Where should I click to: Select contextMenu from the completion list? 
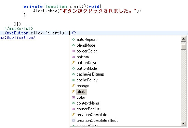tap(88, 103)
